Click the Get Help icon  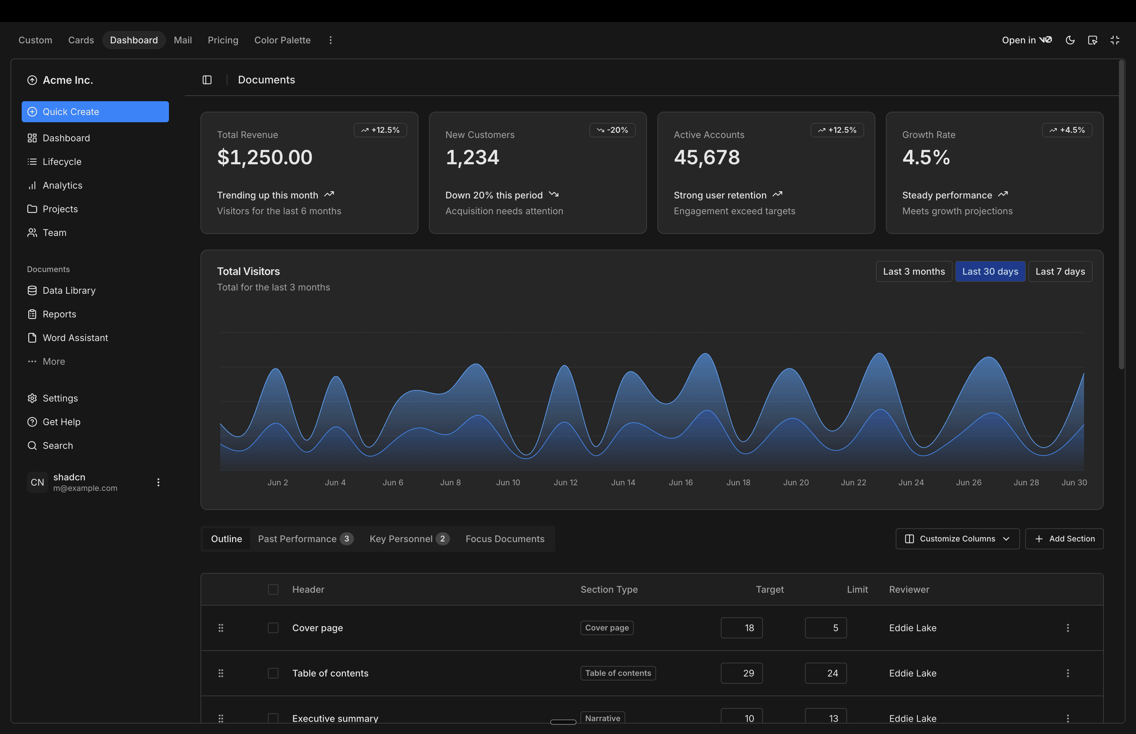(32, 422)
